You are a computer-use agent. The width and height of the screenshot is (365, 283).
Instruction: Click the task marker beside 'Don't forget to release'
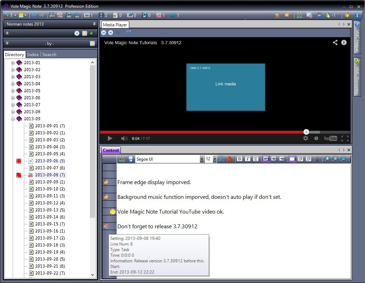click(106, 226)
